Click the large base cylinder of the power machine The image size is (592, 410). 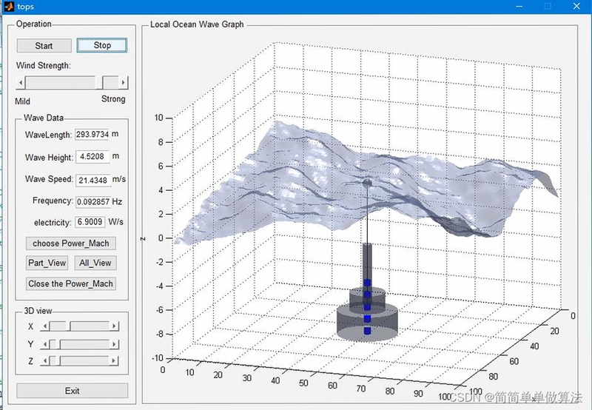(x=367, y=323)
